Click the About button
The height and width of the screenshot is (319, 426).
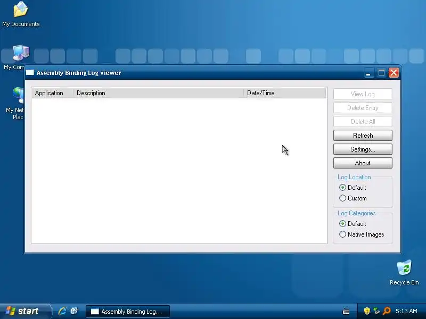(x=363, y=163)
